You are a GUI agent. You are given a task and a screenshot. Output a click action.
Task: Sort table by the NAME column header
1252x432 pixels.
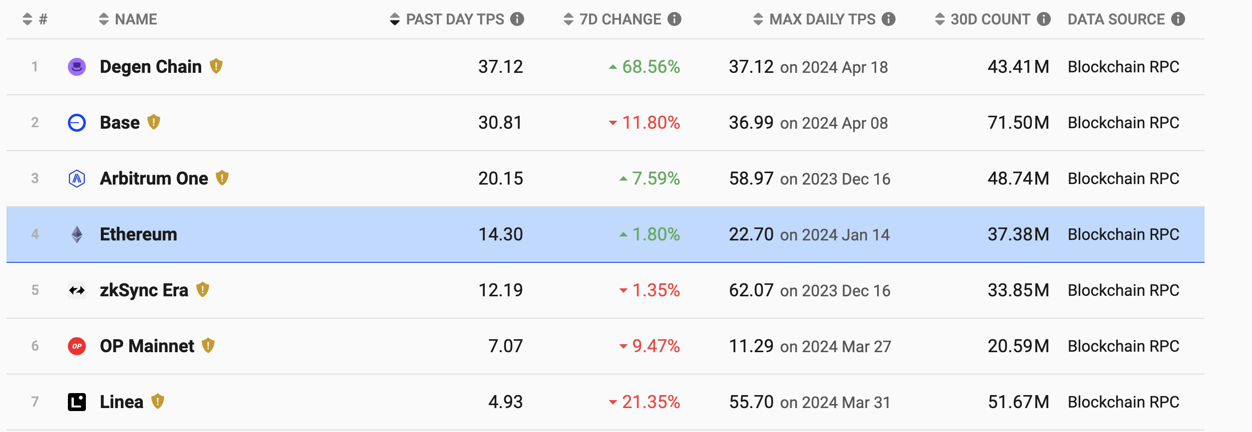pos(136,19)
